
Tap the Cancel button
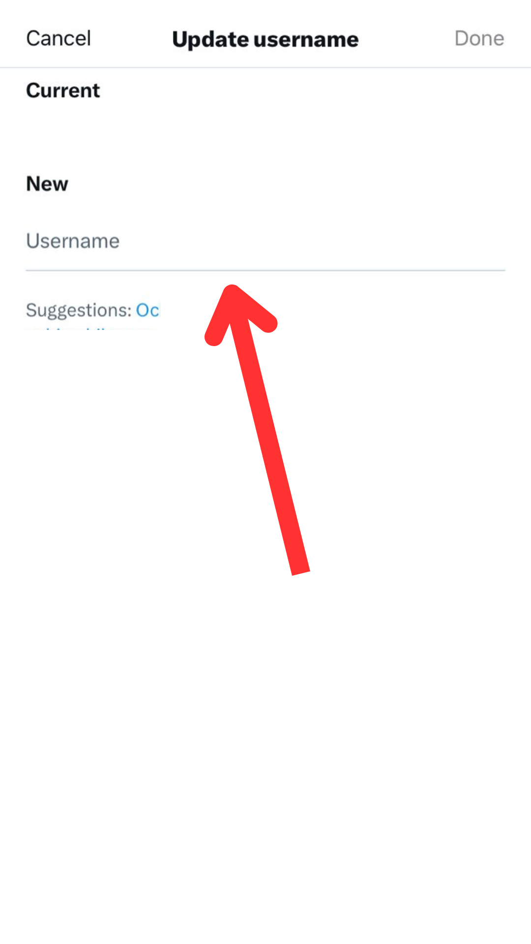pyautogui.click(x=59, y=38)
